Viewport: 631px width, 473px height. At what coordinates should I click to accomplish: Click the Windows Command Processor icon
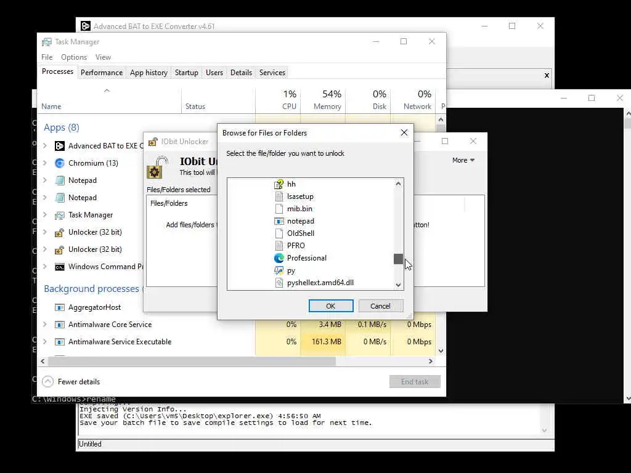pos(60,267)
